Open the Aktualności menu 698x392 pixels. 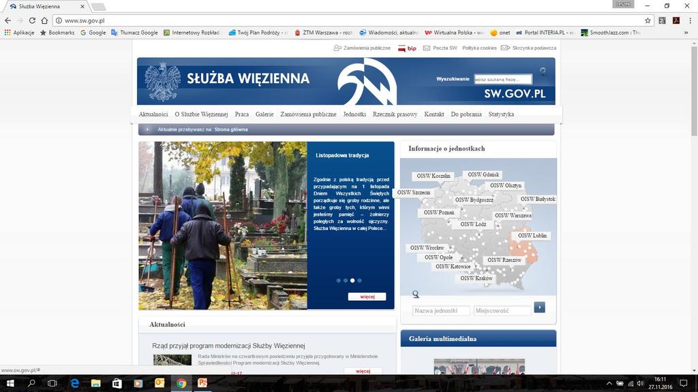click(x=153, y=114)
